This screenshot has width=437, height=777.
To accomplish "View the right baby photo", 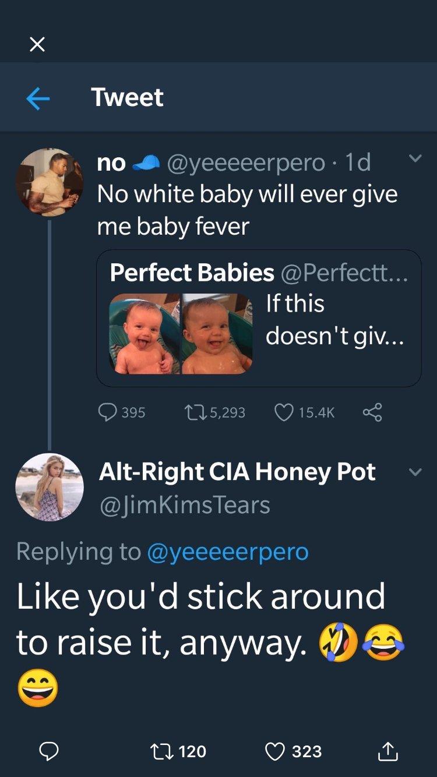I will (x=217, y=334).
